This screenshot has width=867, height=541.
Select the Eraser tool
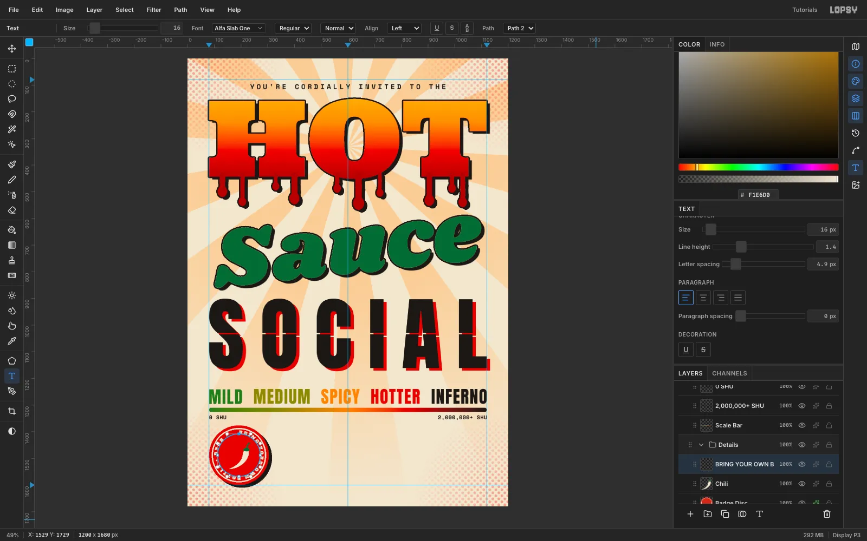(x=12, y=210)
